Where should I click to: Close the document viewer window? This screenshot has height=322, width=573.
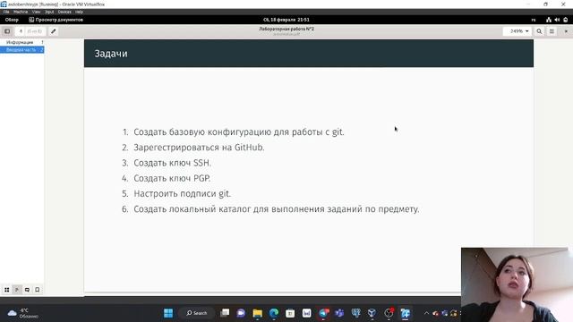pyautogui.click(x=566, y=31)
